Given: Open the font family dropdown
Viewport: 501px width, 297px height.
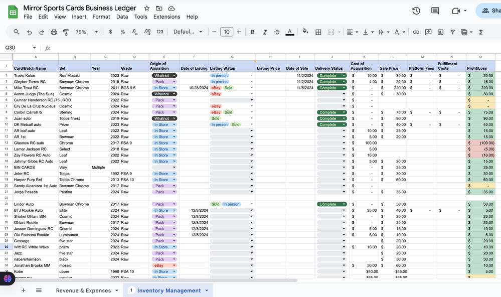Looking at the screenshot, I should [188, 32].
